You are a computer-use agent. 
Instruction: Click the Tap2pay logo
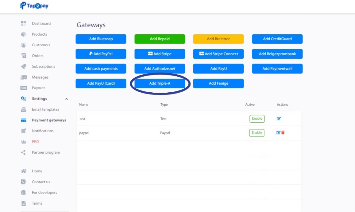tap(34, 6)
